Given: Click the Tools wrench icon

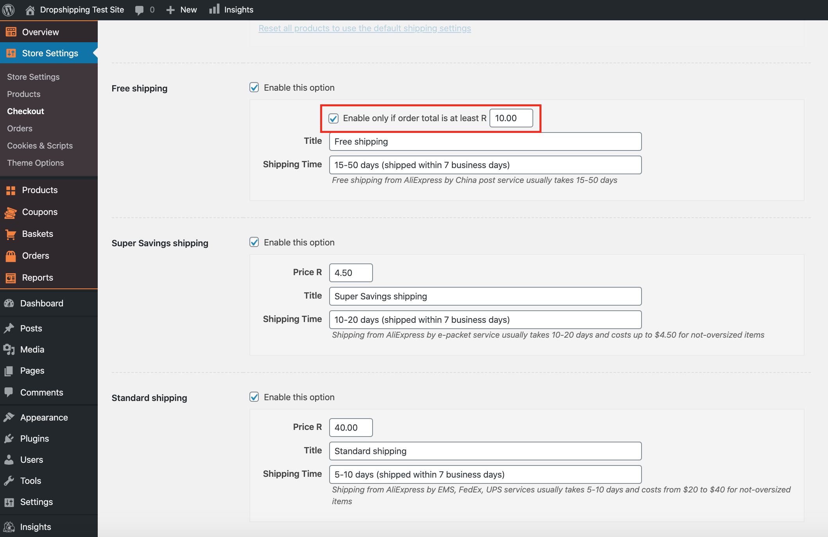Looking at the screenshot, I should point(9,481).
